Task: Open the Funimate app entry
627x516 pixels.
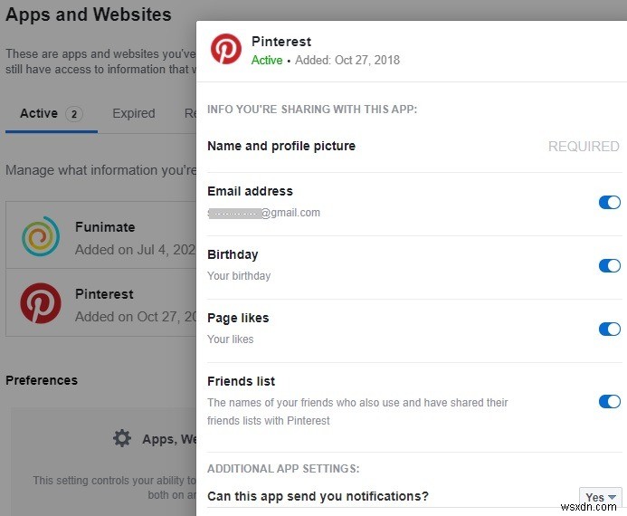Action: pyautogui.click(x=101, y=235)
